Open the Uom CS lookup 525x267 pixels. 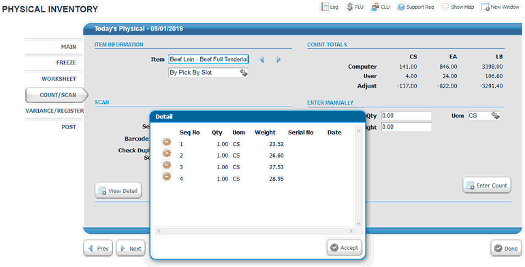(x=495, y=115)
